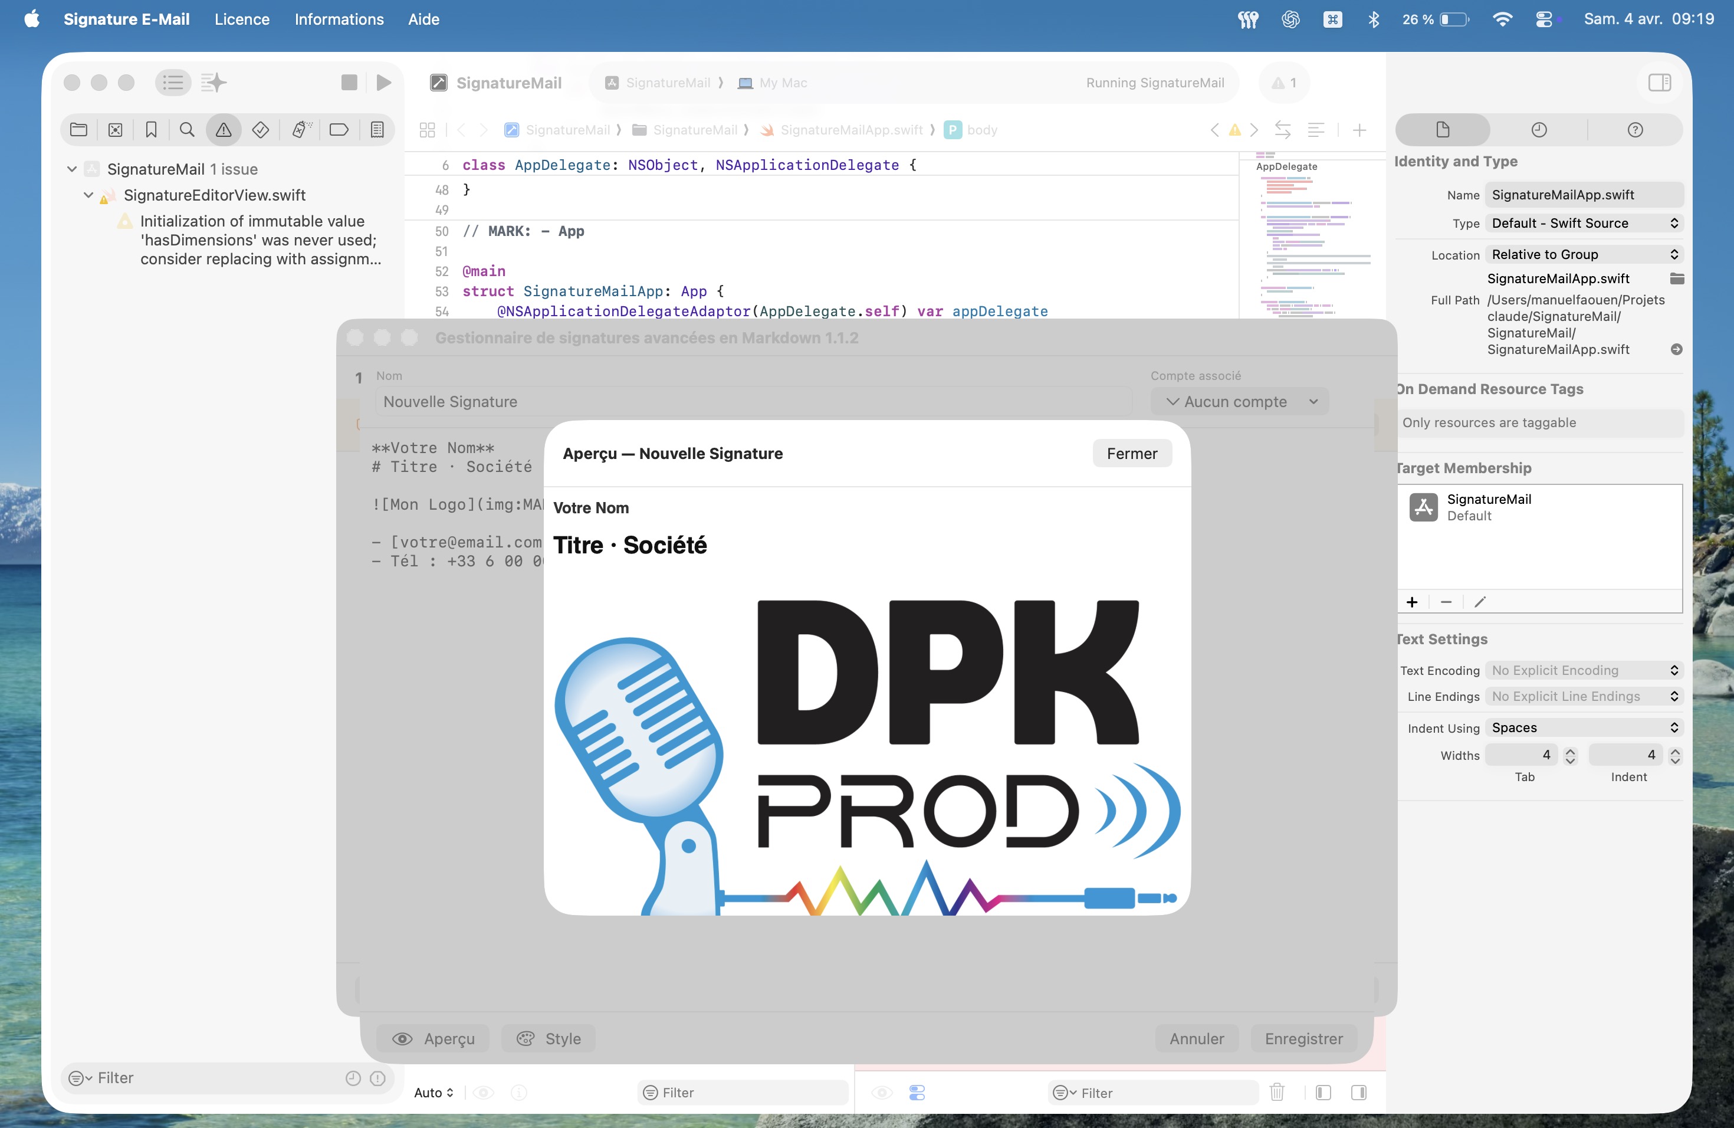
Task: Open the Find navigator magnifier icon
Action: point(187,130)
